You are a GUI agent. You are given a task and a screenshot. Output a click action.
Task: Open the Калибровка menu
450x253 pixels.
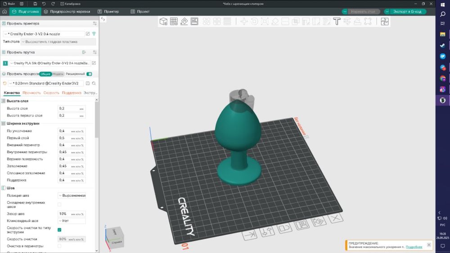[x=70, y=4]
